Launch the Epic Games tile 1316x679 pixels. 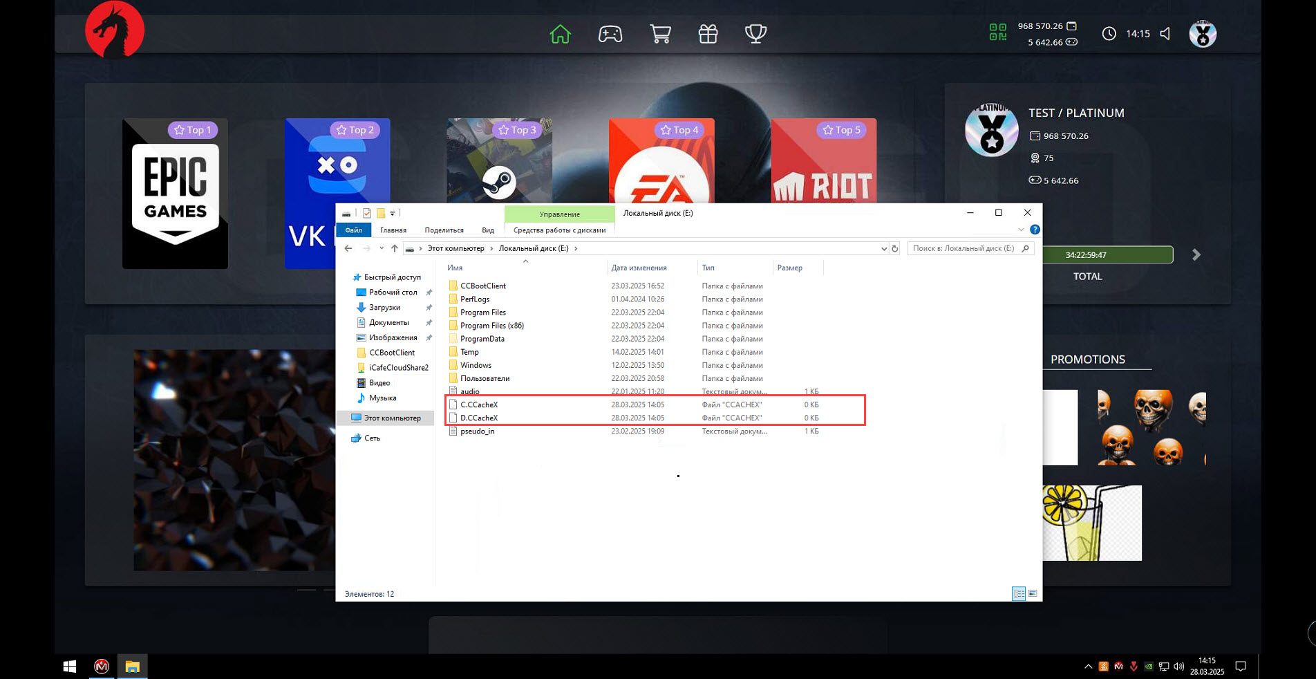[175, 194]
